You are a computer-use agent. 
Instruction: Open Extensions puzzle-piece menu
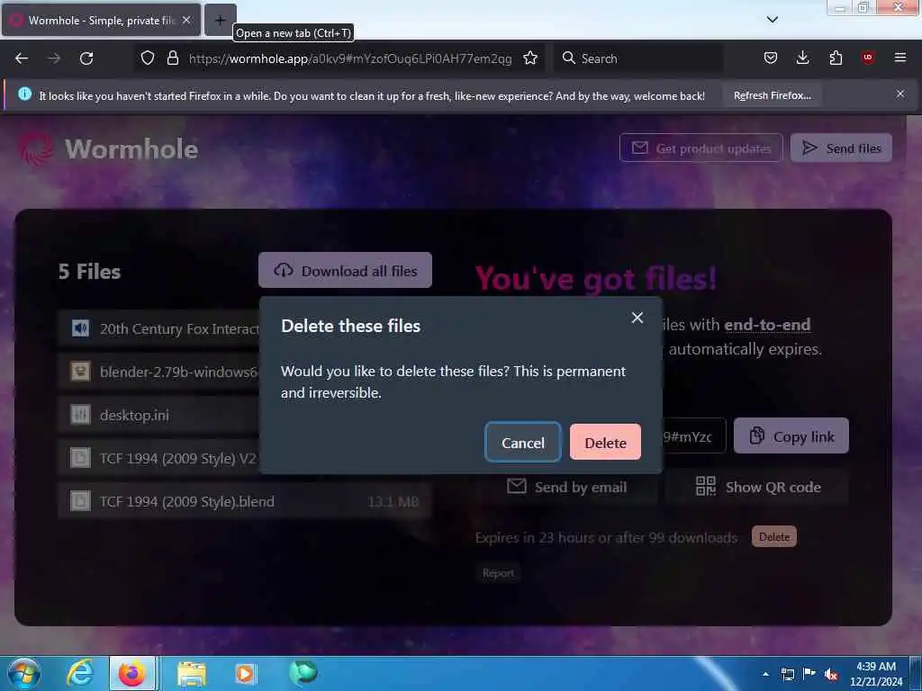(x=836, y=58)
